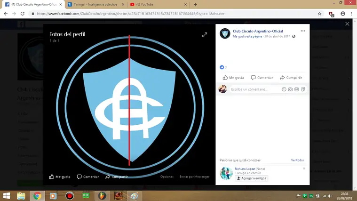Click 'Enviar por Messenger'
Image resolution: width=357 pixels, height=201 pixels.
tap(194, 177)
